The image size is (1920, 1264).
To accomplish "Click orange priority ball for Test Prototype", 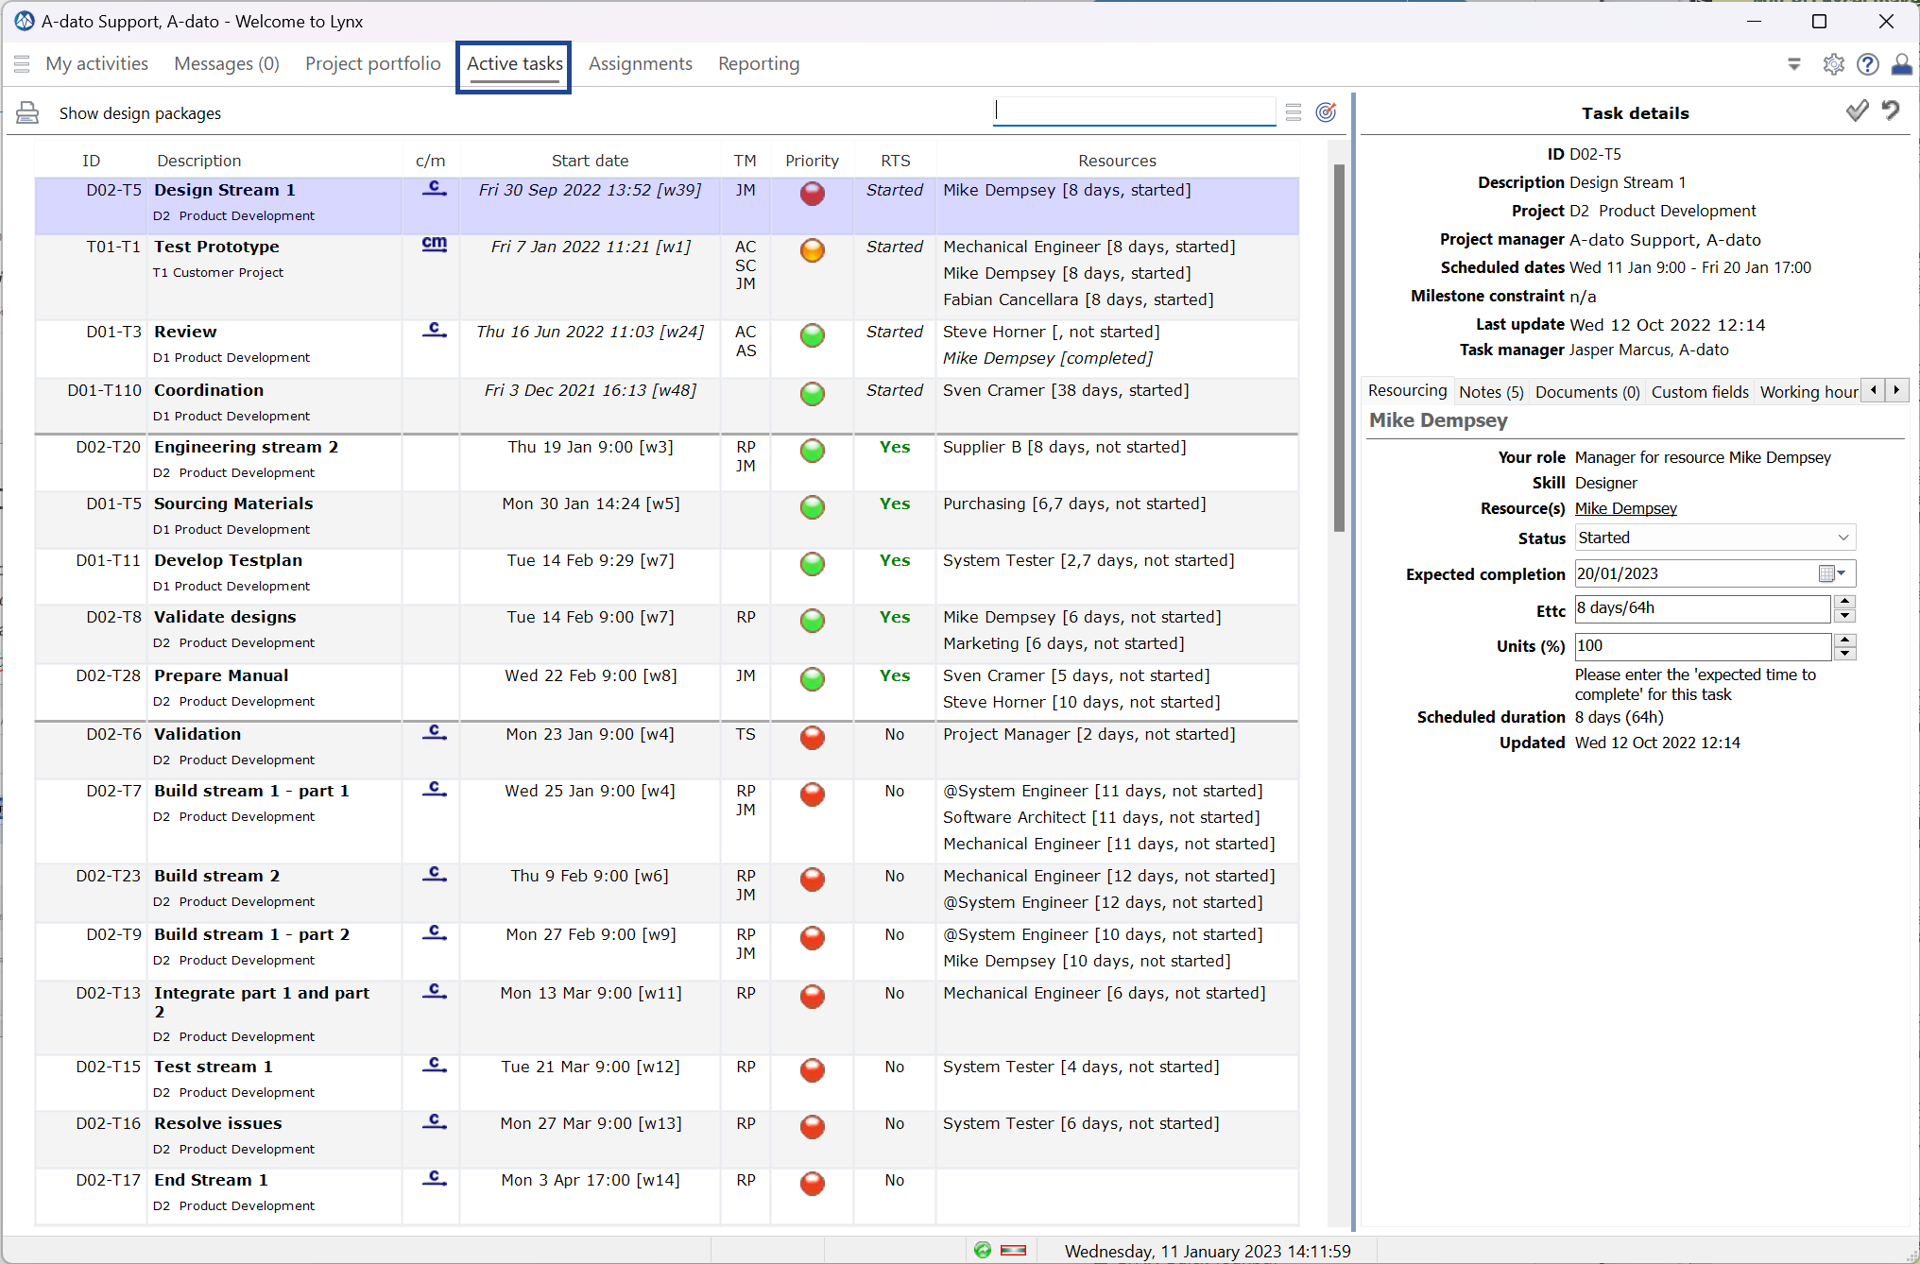I will (x=812, y=250).
